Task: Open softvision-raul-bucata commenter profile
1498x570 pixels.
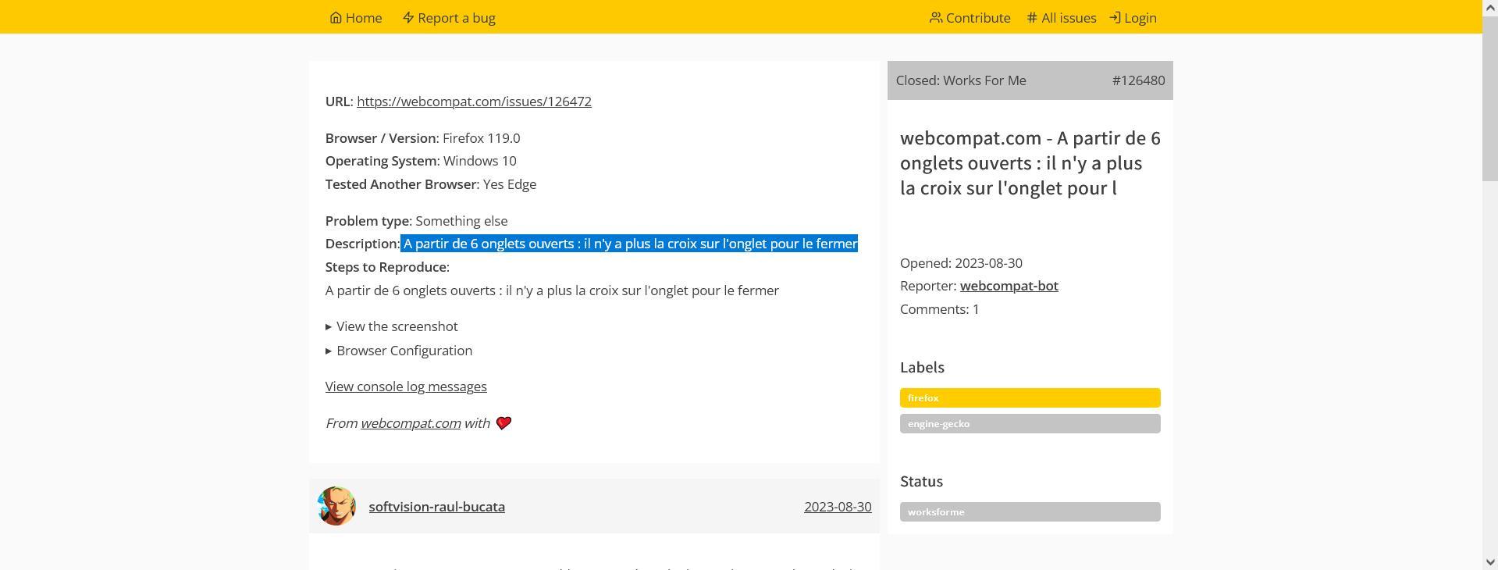Action: 436,507
